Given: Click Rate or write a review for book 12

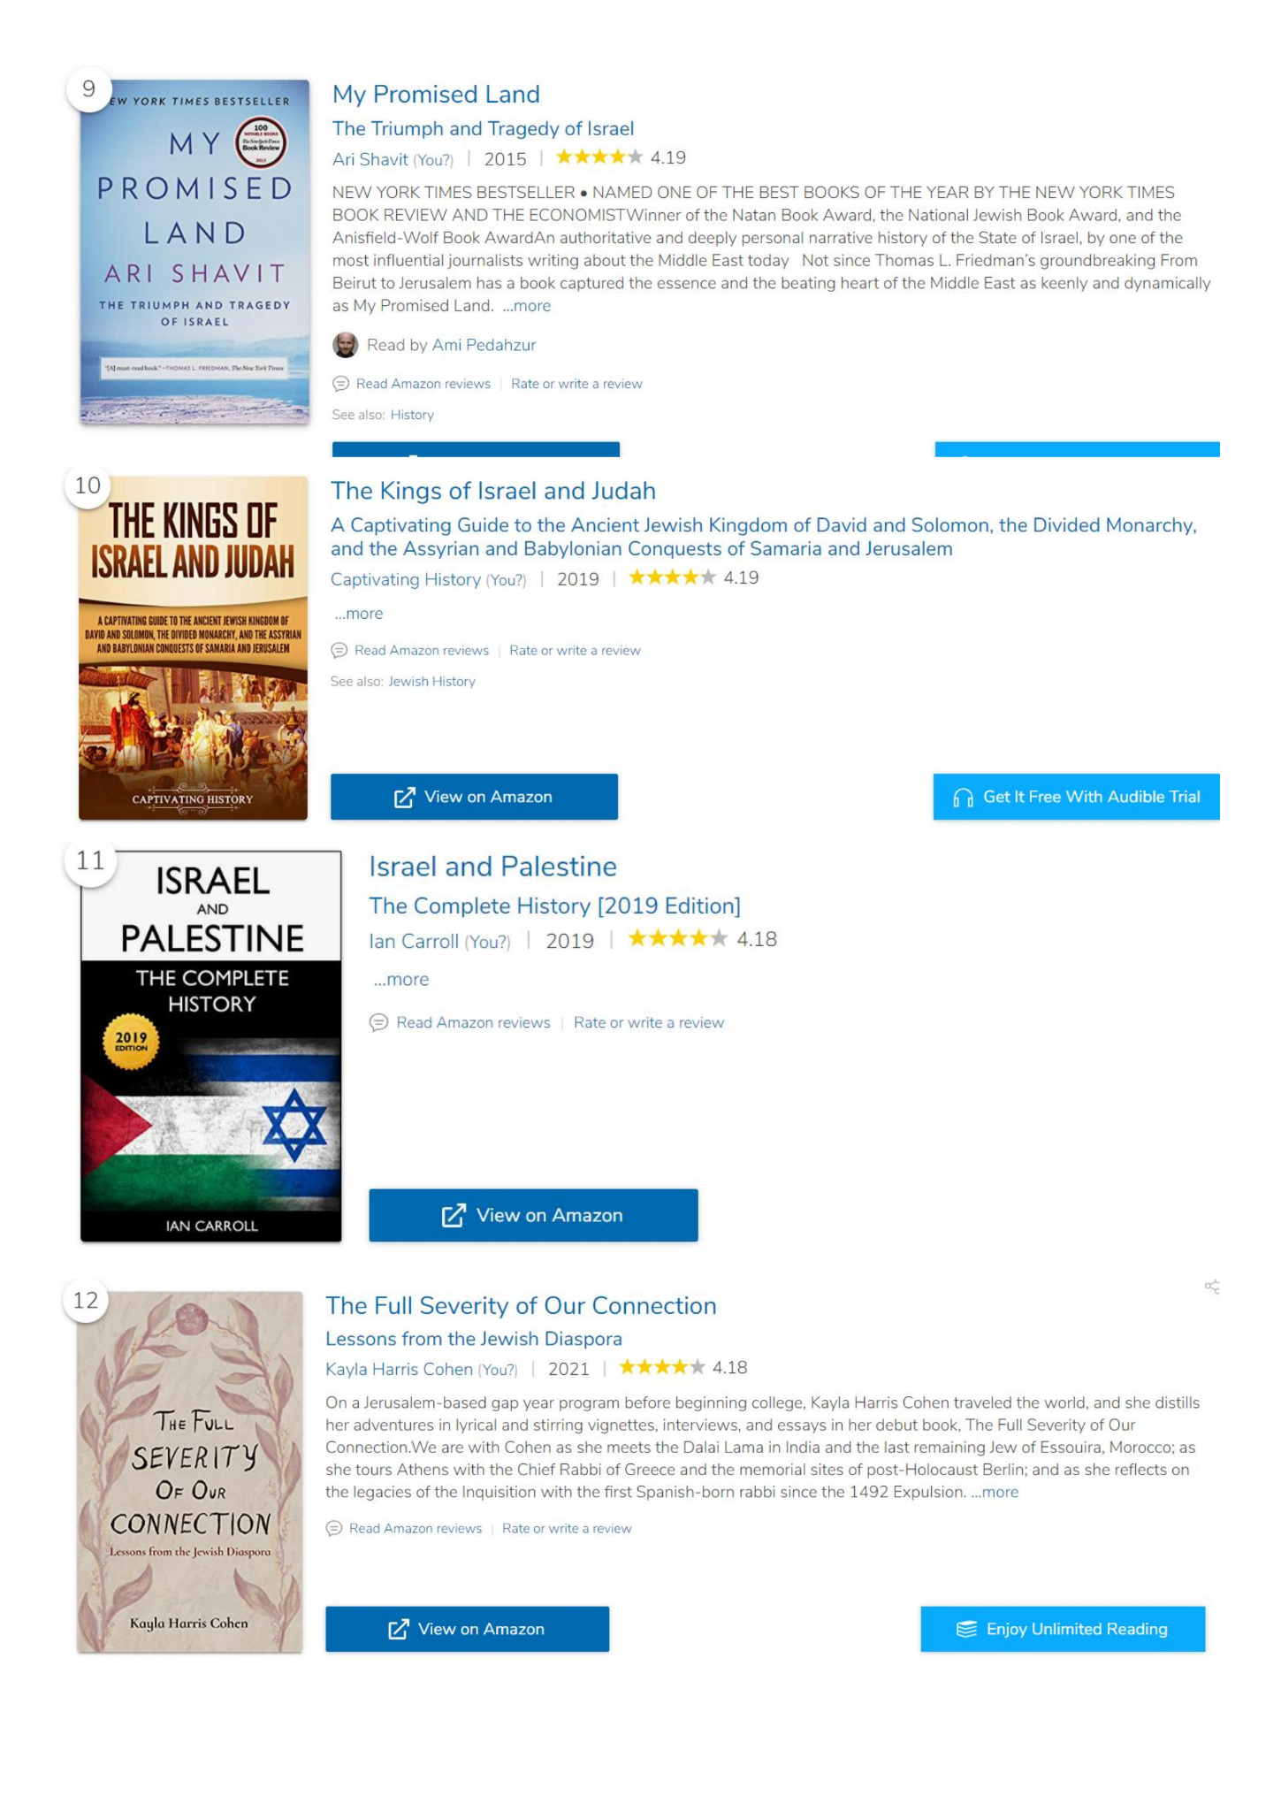Looking at the screenshot, I should (x=567, y=1528).
